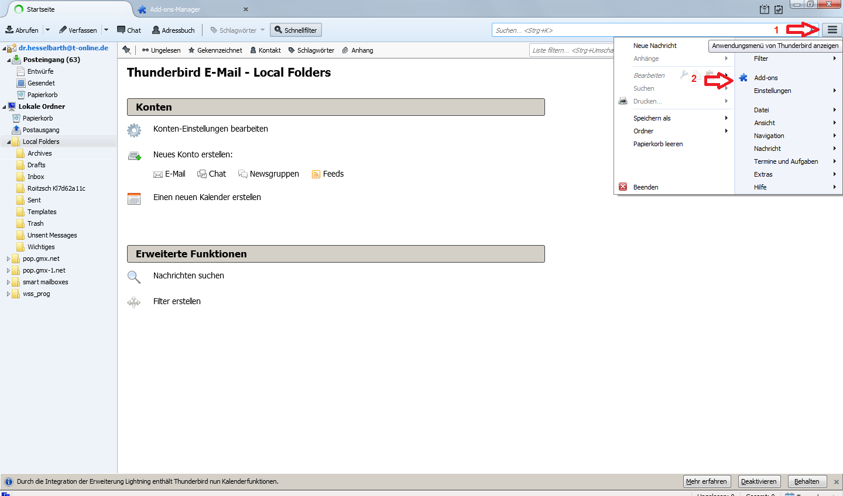Expand the smart mailboxes folder
The image size is (843, 496).
[8, 282]
